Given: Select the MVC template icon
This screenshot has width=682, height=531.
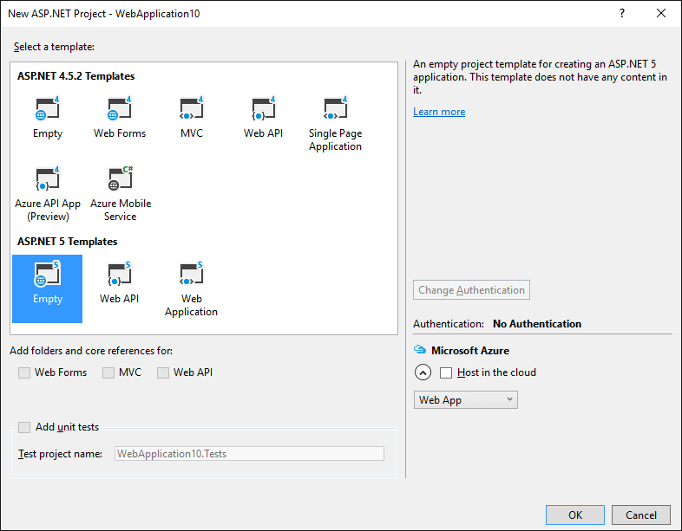Looking at the screenshot, I should [x=191, y=110].
